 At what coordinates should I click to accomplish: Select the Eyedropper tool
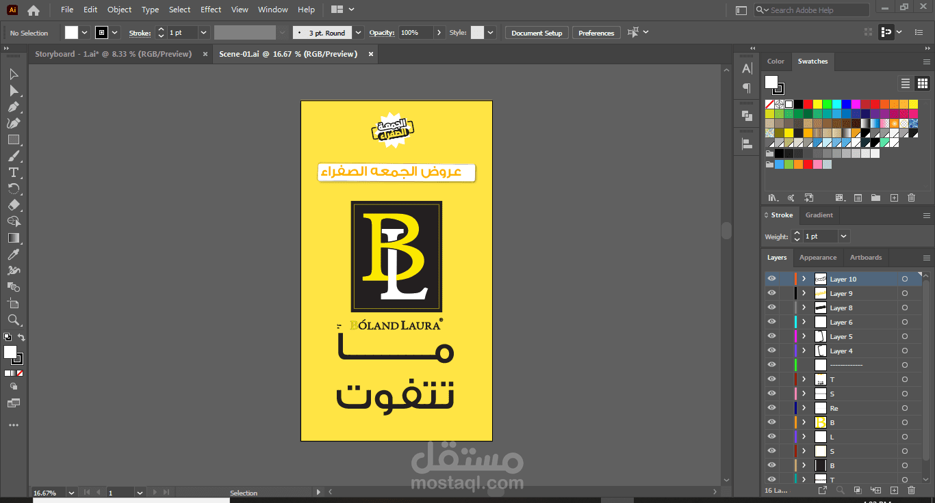point(13,254)
